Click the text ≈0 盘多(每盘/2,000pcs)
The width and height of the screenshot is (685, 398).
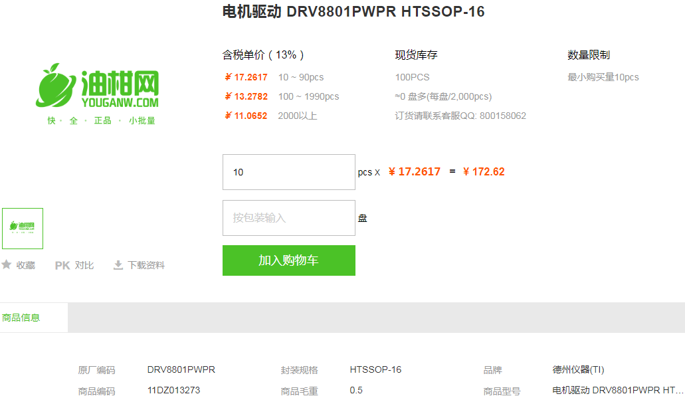(443, 96)
